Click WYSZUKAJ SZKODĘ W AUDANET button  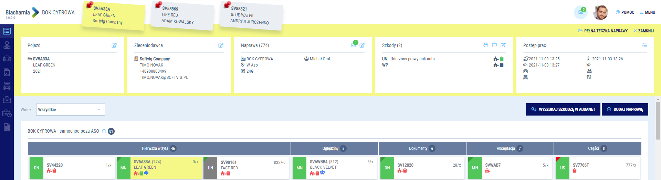[563, 109]
